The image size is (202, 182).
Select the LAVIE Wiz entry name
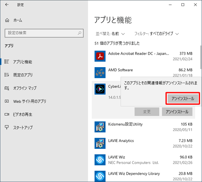coord(117,157)
